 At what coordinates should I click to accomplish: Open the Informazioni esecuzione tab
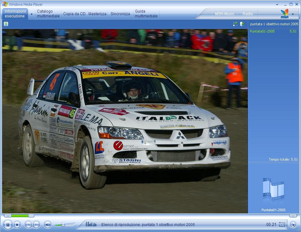[x=15, y=14]
